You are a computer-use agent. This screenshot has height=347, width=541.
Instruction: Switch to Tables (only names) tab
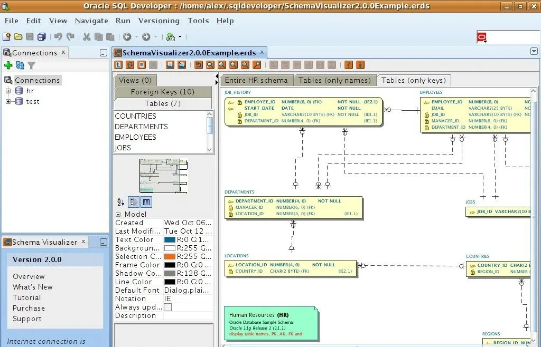coord(334,80)
